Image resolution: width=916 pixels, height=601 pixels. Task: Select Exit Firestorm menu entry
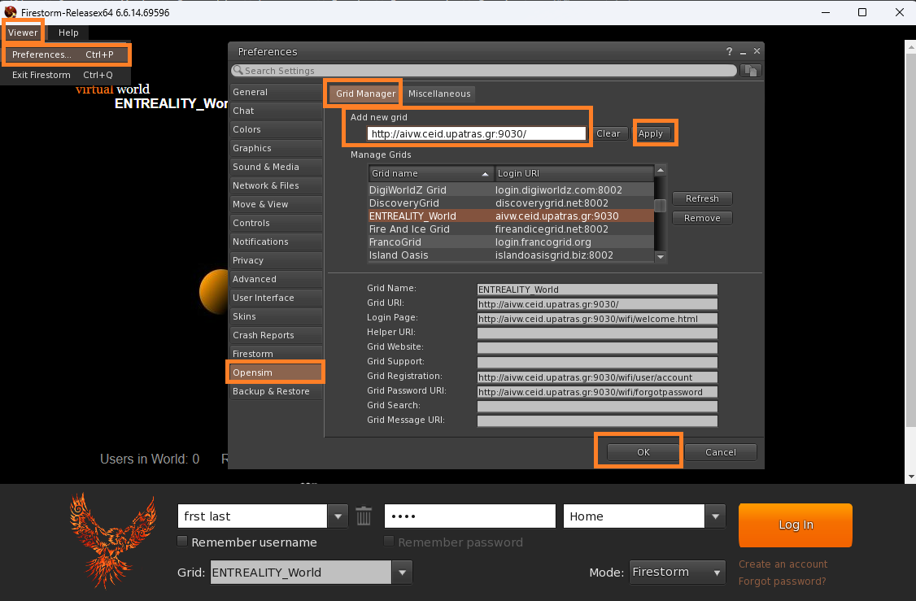(x=65, y=75)
